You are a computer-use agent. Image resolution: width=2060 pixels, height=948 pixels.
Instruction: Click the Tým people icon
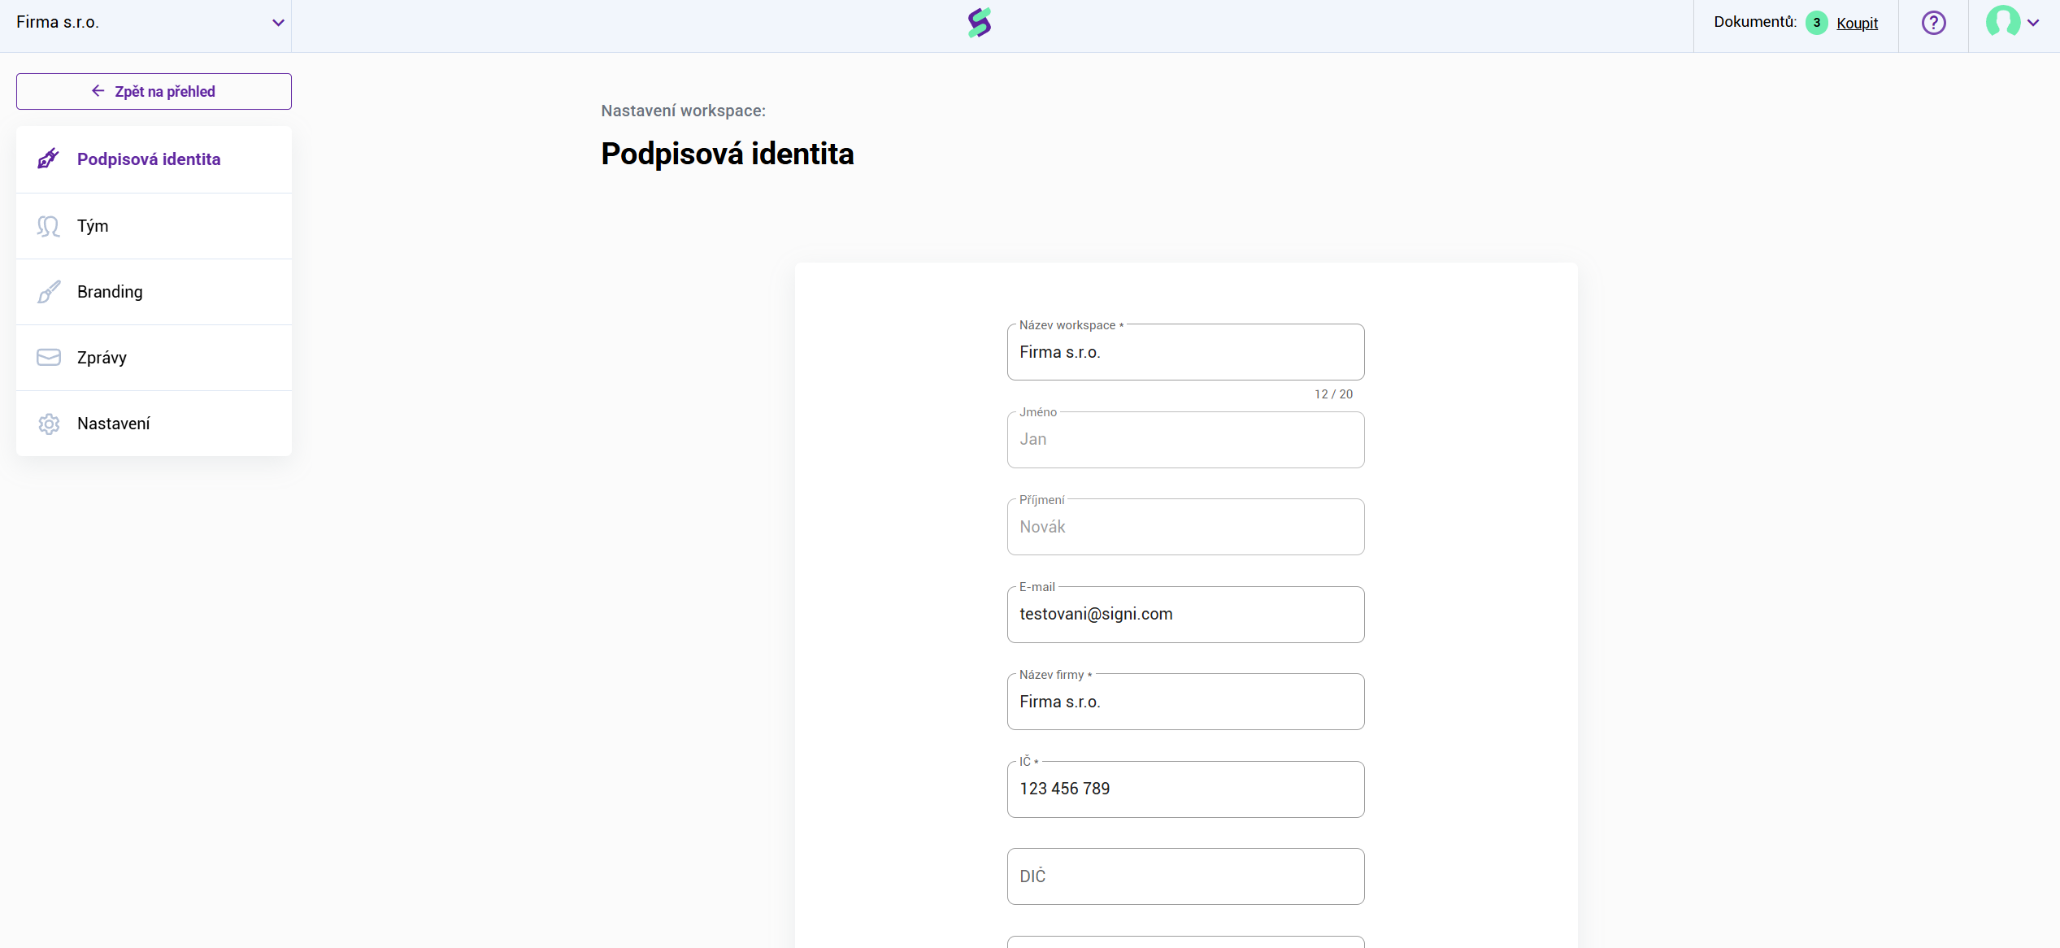49,226
